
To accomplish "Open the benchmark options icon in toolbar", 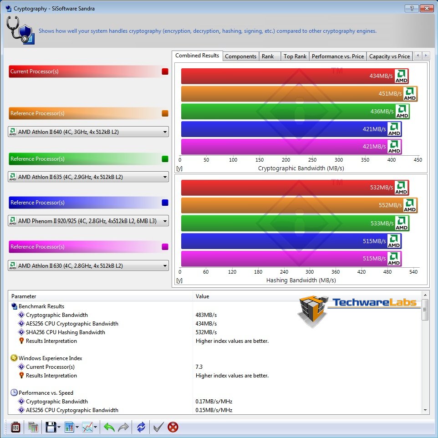I will [15, 427].
